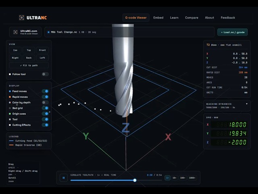Click the EST RUN TIME value 0:54
This screenshot has height=194, width=258.
coord(244,87)
